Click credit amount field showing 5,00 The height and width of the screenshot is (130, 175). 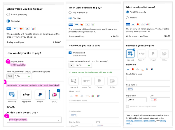23,76
